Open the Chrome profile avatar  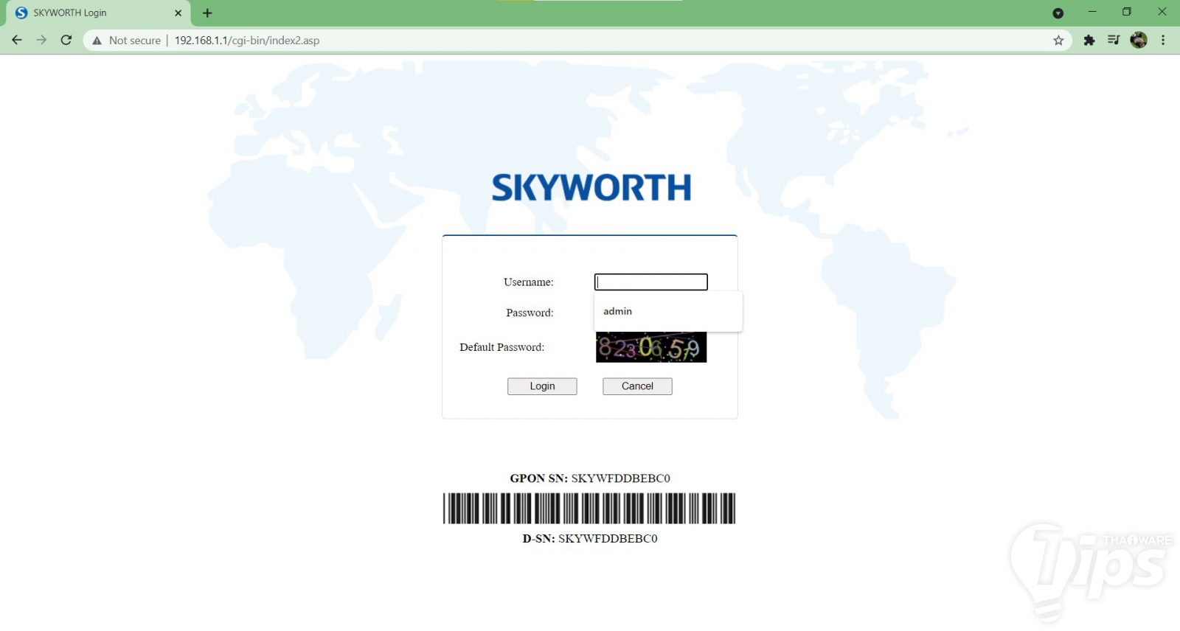pos(1139,41)
